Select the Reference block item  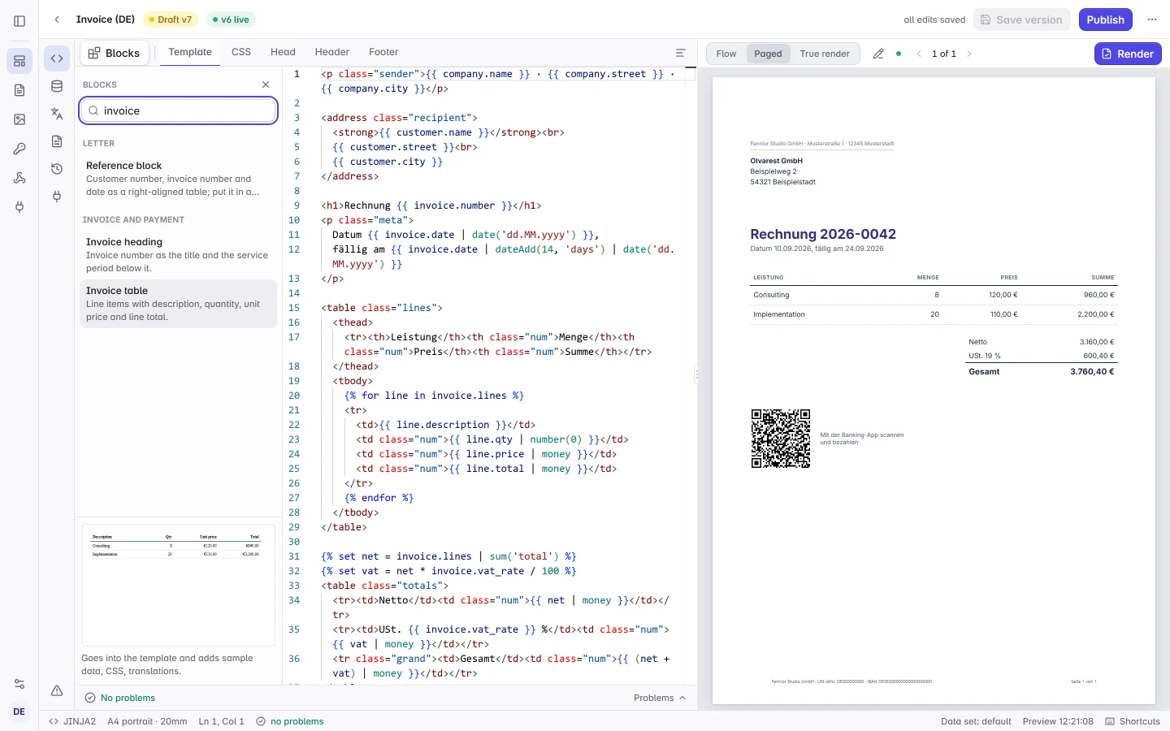(x=179, y=179)
